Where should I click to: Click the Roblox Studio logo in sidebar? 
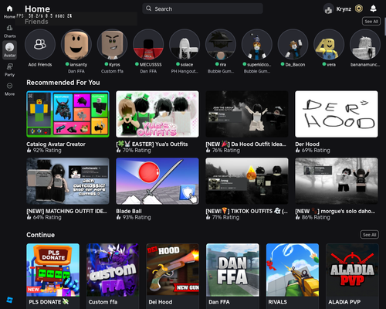point(9,300)
